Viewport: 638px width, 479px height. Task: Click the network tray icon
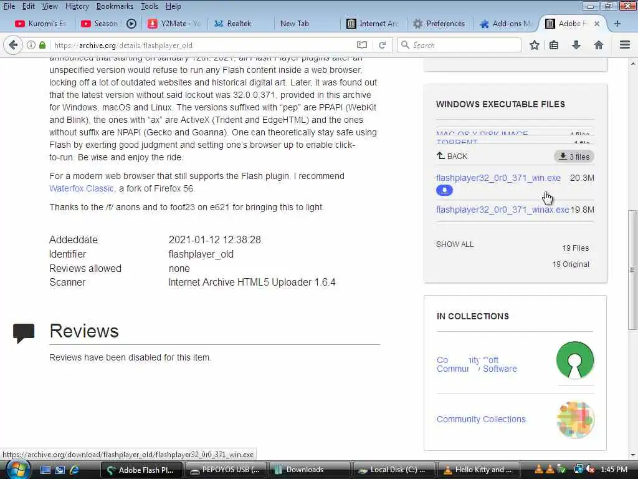click(578, 470)
